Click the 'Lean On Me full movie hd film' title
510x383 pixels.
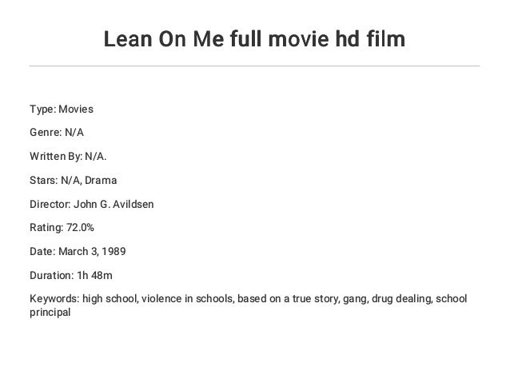coord(254,38)
